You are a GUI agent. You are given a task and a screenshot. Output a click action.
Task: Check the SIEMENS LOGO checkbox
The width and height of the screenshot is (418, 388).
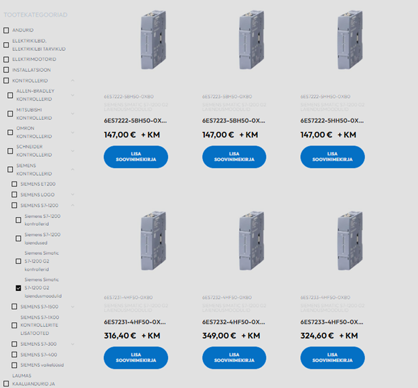click(x=14, y=194)
